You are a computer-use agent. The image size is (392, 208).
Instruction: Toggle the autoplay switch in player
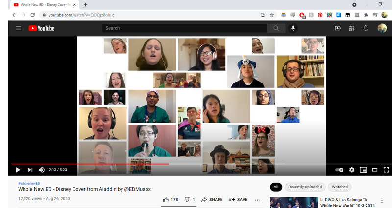339,170
